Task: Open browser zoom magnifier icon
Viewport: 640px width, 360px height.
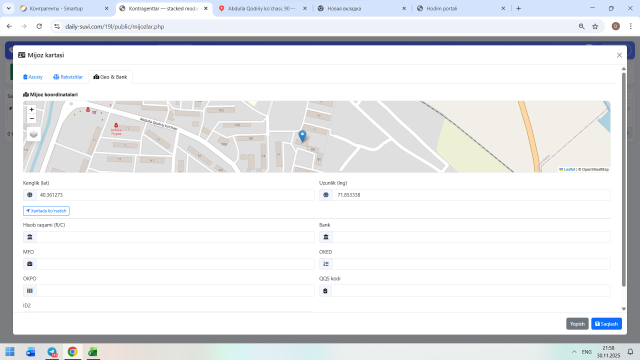Action: click(x=581, y=26)
